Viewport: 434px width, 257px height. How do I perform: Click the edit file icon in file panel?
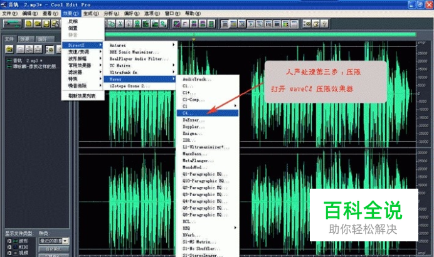pyautogui.click(x=38, y=50)
